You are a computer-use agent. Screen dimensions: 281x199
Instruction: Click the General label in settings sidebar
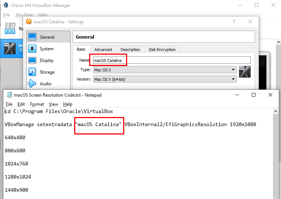[x=47, y=37]
